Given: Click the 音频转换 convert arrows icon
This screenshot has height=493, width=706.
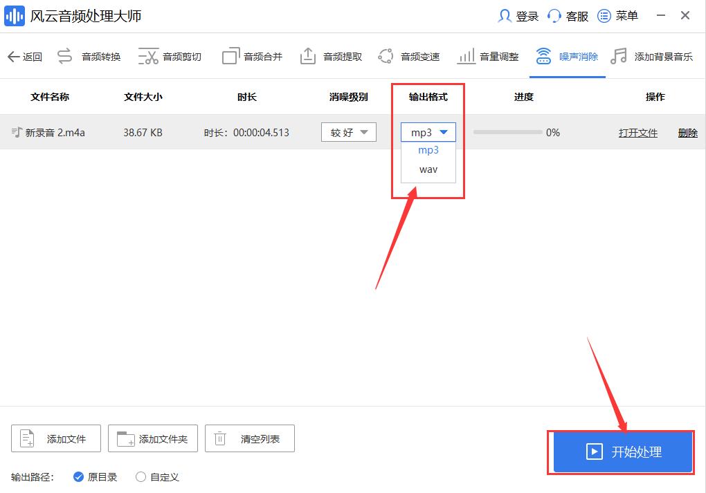Looking at the screenshot, I should 65,56.
